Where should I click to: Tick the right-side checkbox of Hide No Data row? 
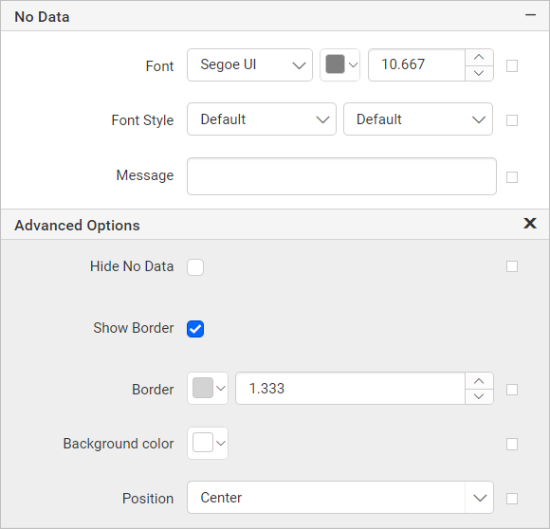point(512,266)
